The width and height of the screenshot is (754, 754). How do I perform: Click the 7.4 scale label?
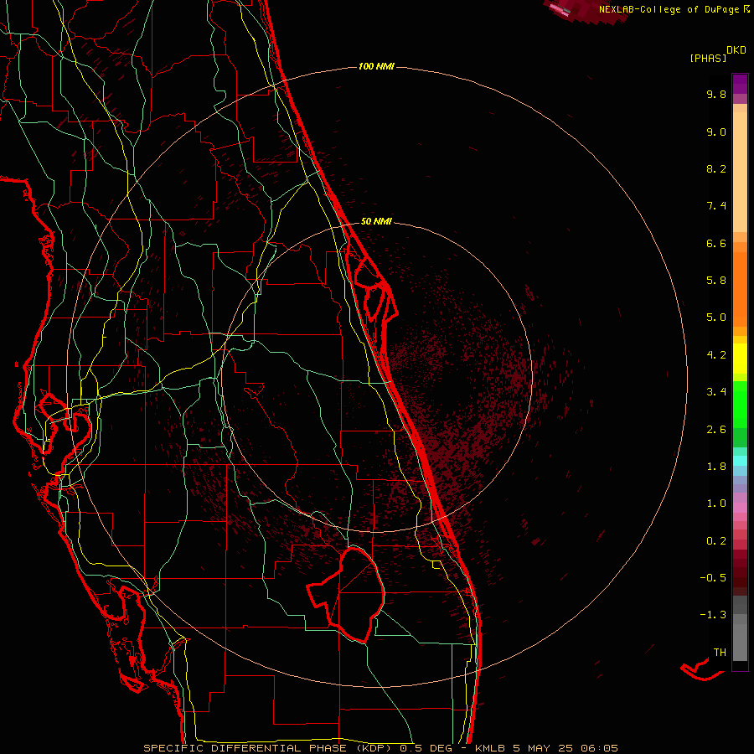(716, 206)
